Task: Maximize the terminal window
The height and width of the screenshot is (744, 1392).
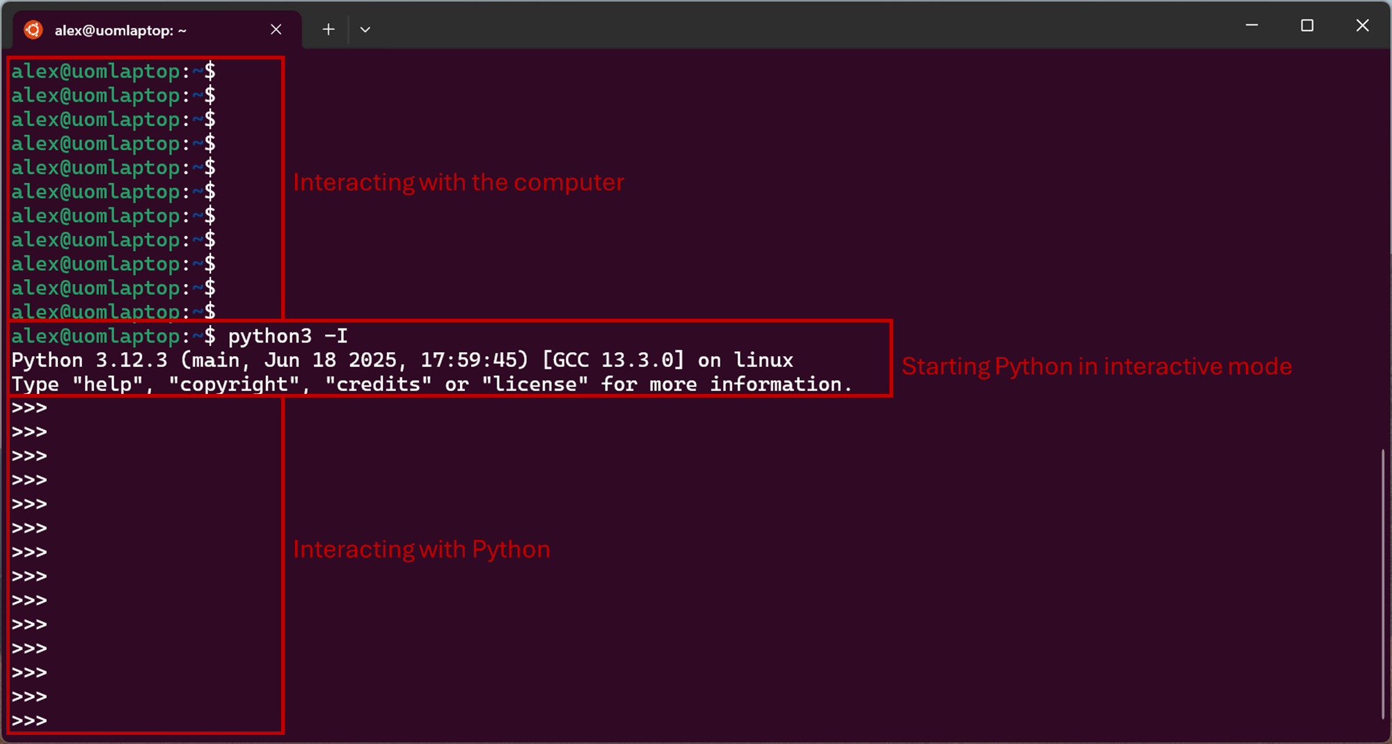Action: (x=1307, y=26)
